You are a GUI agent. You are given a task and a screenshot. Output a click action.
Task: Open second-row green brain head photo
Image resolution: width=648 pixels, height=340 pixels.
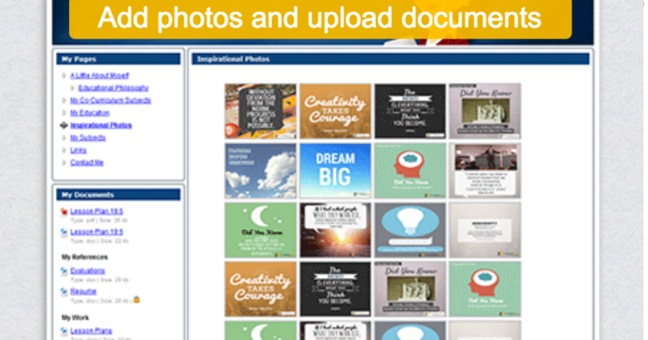(x=410, y=171)
